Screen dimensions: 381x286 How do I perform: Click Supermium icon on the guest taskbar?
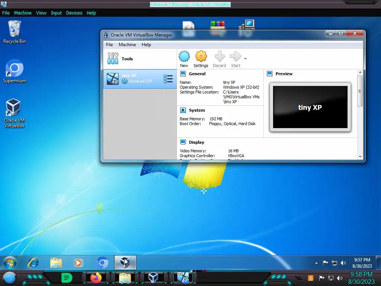click(102, 263)
